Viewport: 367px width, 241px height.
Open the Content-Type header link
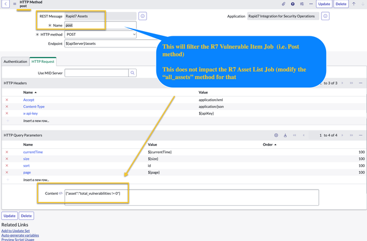point(33,107)
